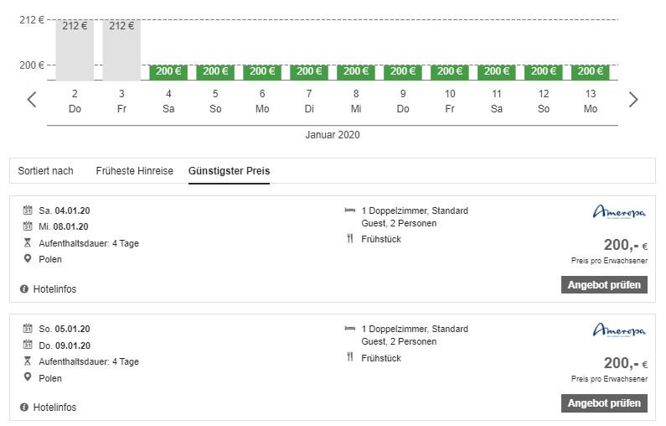Switch to Früheste Hinreise sorting tab
The width and height of the screenshot is (666, 426).
pyautogui.click(x=134, y=171)
